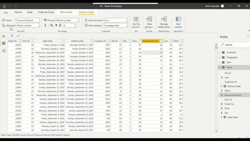Screen dimensions: 250x141
Task: Click the user account avatar circle
Action: [222, 6]
